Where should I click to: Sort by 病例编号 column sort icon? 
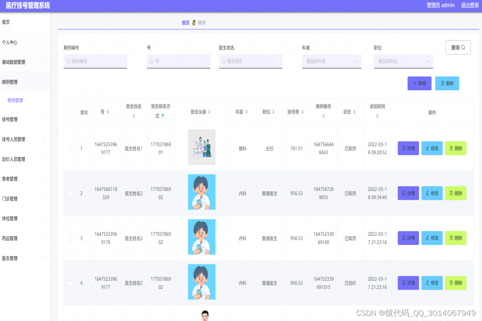[324, 116]
